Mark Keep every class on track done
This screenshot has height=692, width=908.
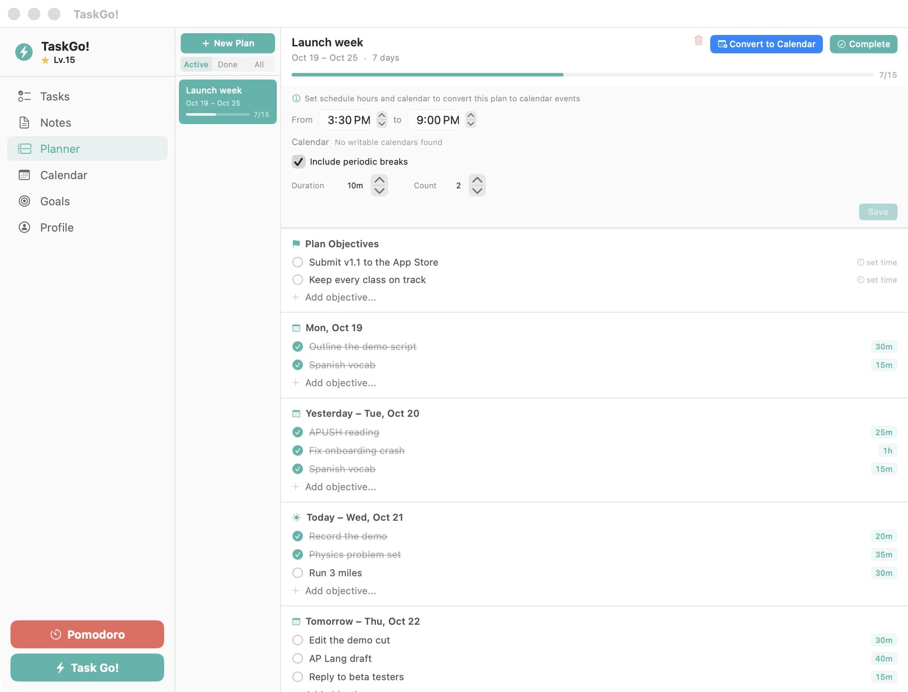(297, 280)
